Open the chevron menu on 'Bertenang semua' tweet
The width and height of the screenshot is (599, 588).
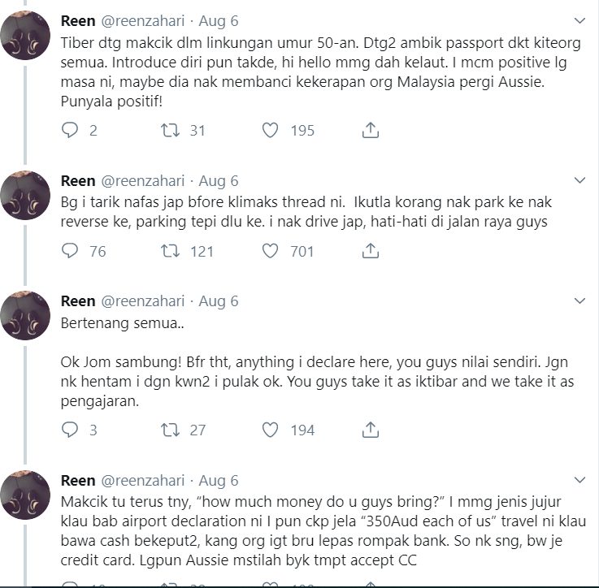click(x=579, y=301)
